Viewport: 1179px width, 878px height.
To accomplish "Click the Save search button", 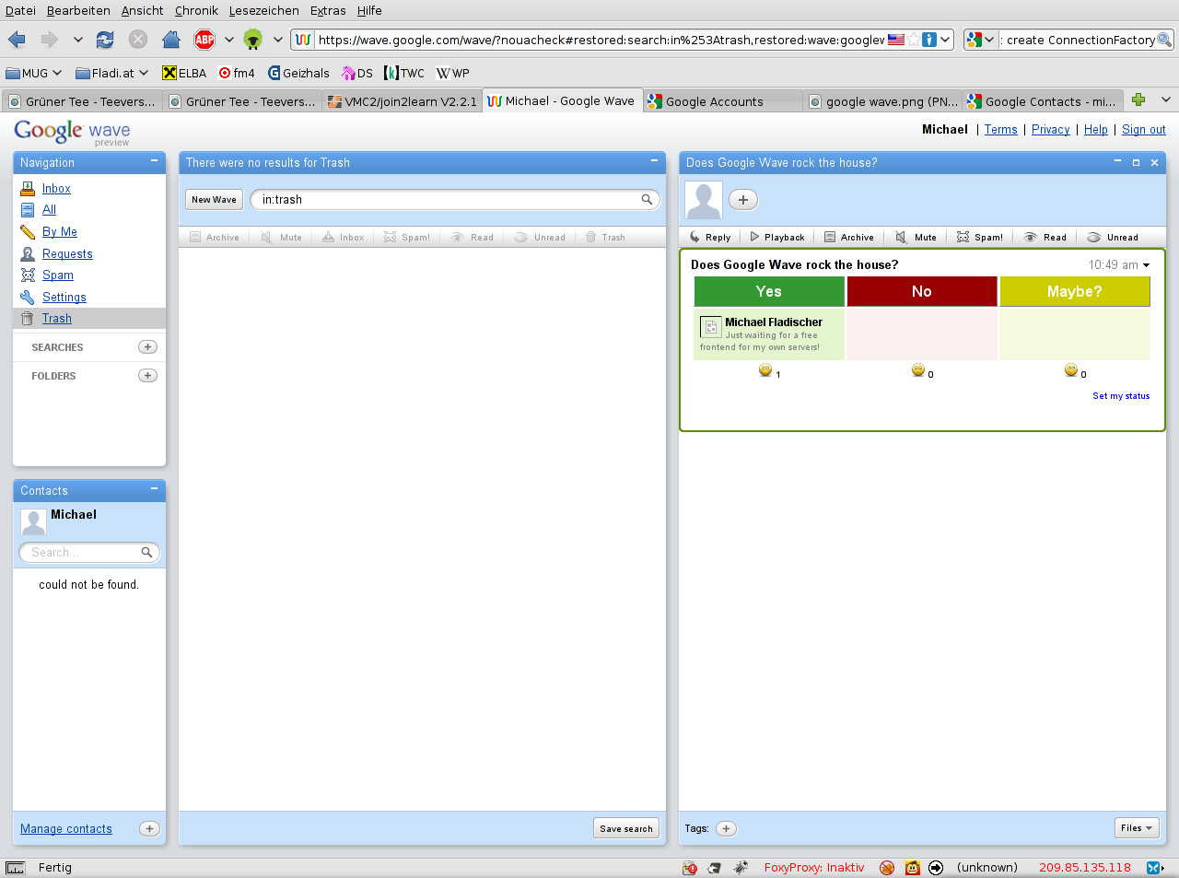I will (x=626, y=828).
